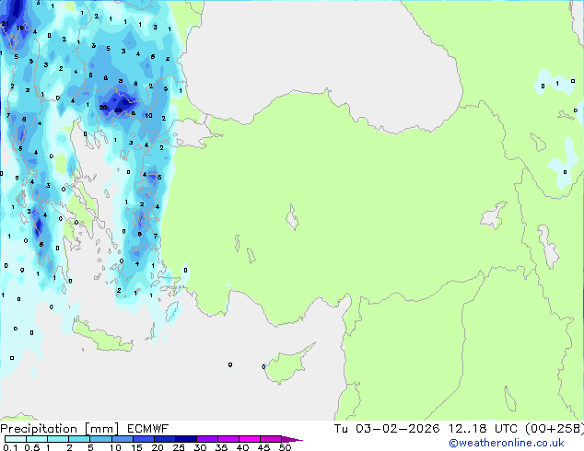The image size is (584, 451).
Task: Click the 'ECMWF' model label
Action: [147, 429]
